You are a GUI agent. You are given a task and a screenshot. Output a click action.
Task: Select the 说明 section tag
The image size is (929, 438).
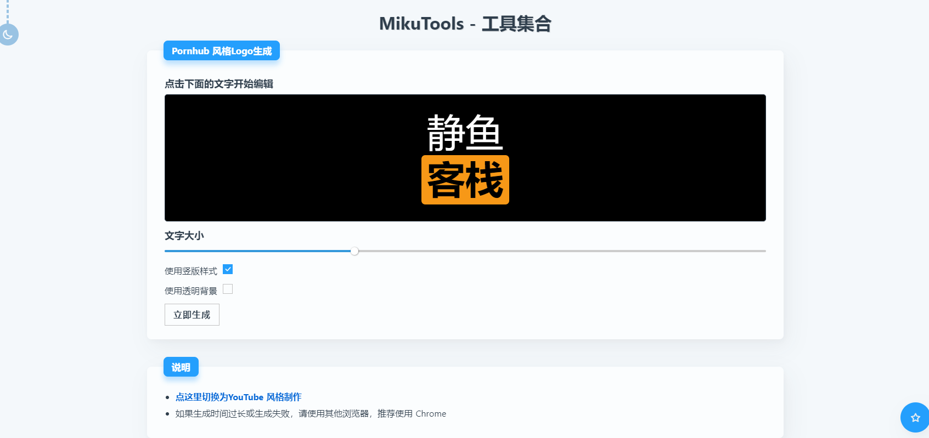(181, 367)
